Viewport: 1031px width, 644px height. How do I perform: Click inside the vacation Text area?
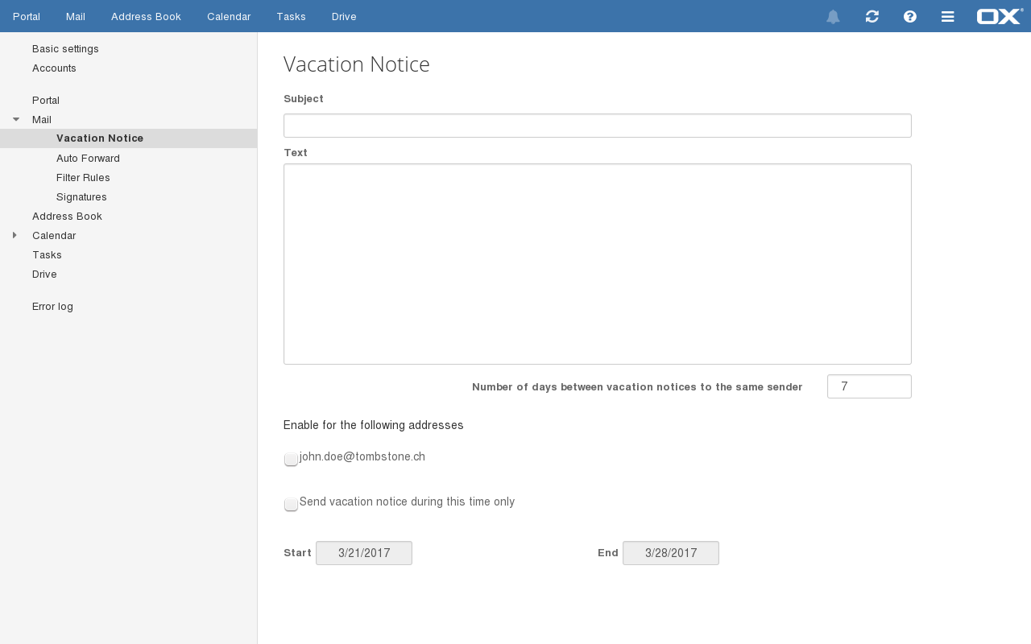pos(597,264)
